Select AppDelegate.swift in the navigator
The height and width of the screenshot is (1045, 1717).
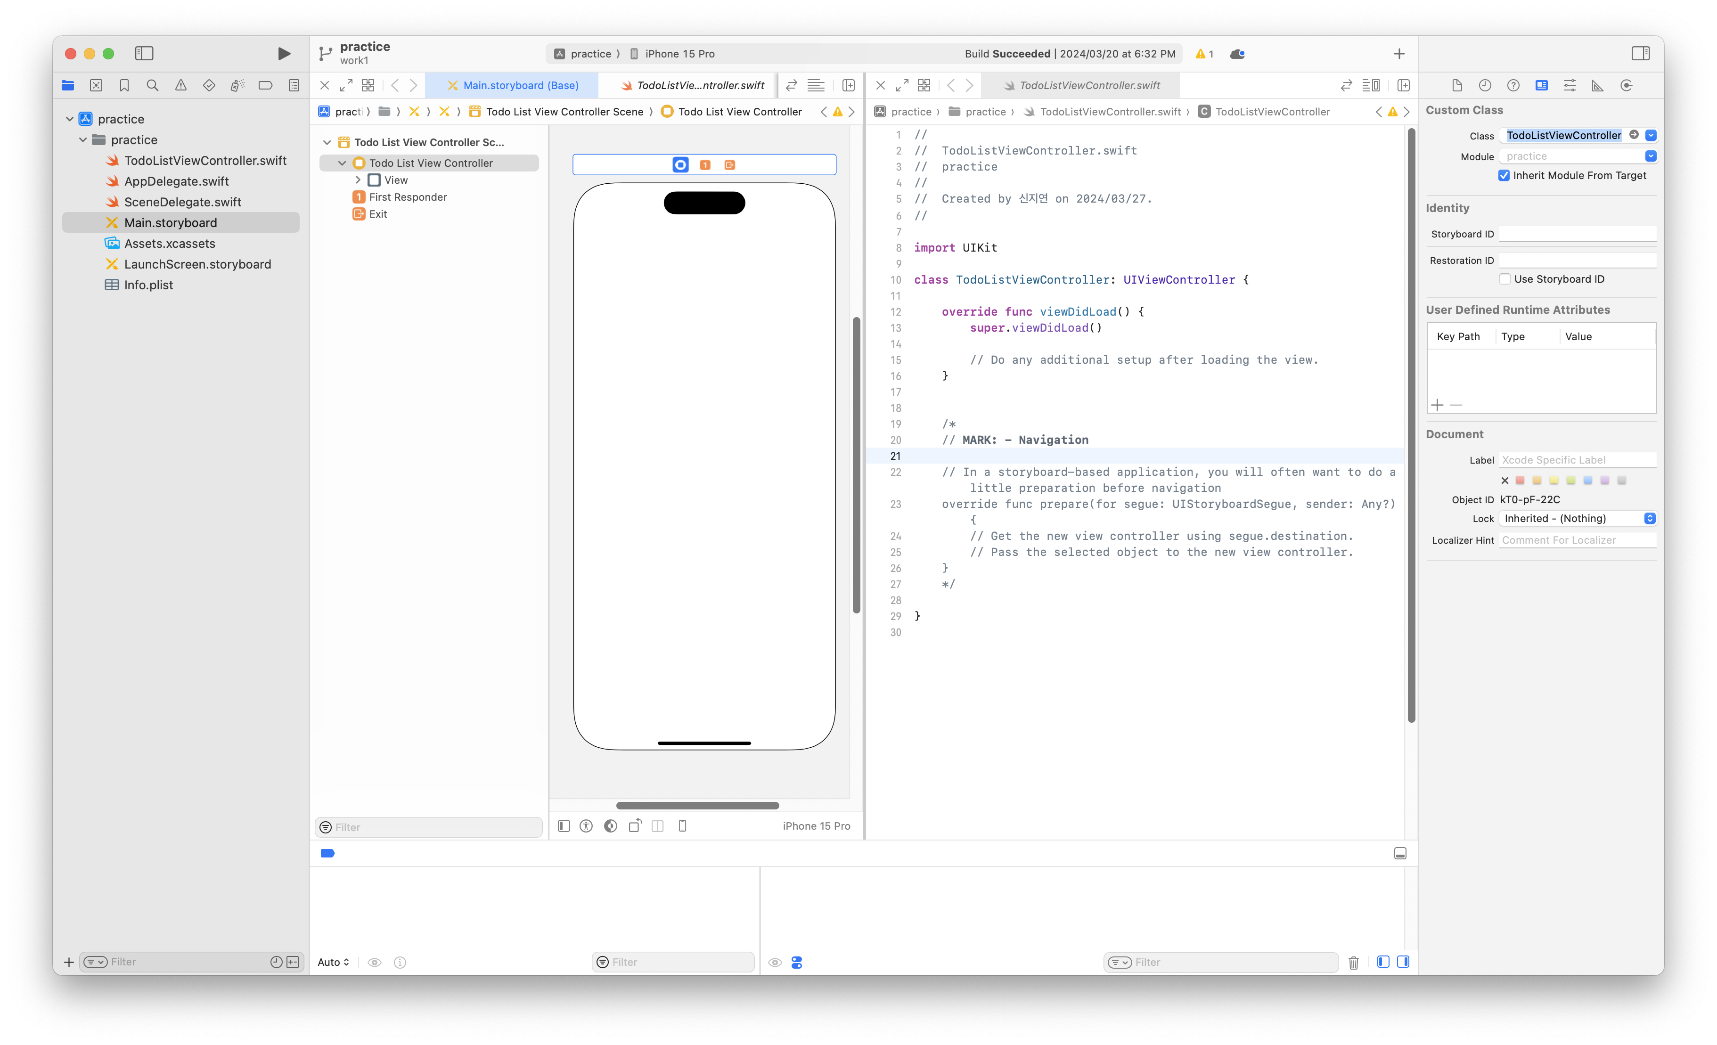coord(176,181)
